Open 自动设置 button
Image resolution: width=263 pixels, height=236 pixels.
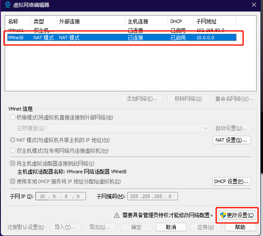pos(232,128)
